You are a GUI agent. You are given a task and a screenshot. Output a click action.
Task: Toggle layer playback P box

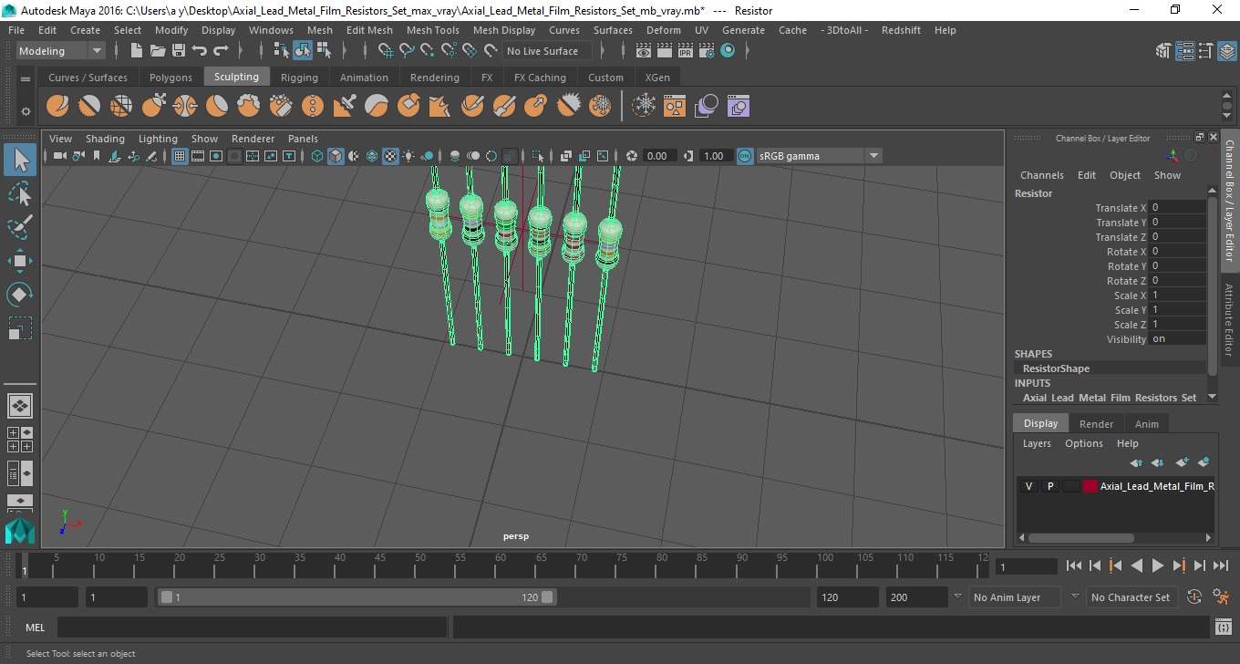(x=1049, y=486)
